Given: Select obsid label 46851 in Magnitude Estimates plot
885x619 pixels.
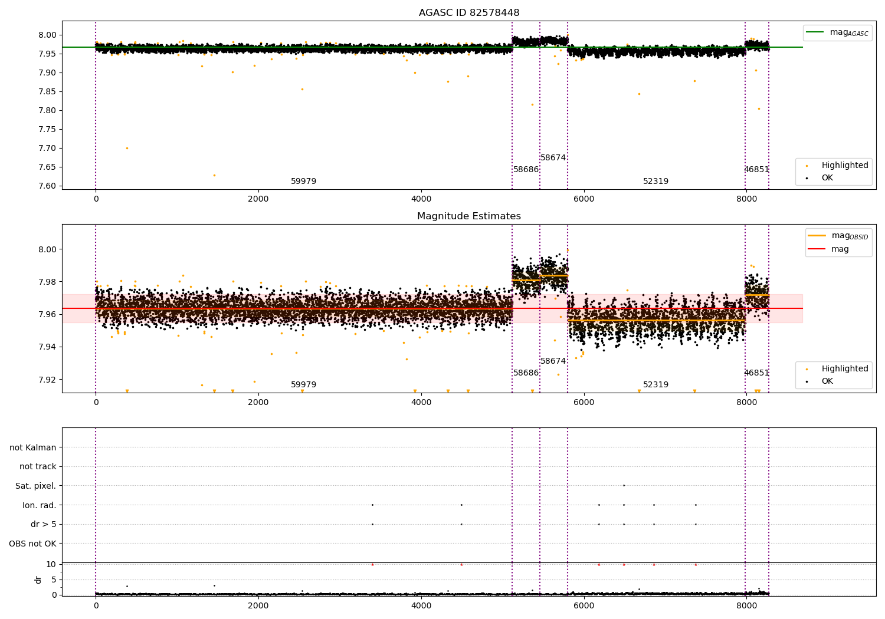Looking at the screenshot, I should (756, 373).
